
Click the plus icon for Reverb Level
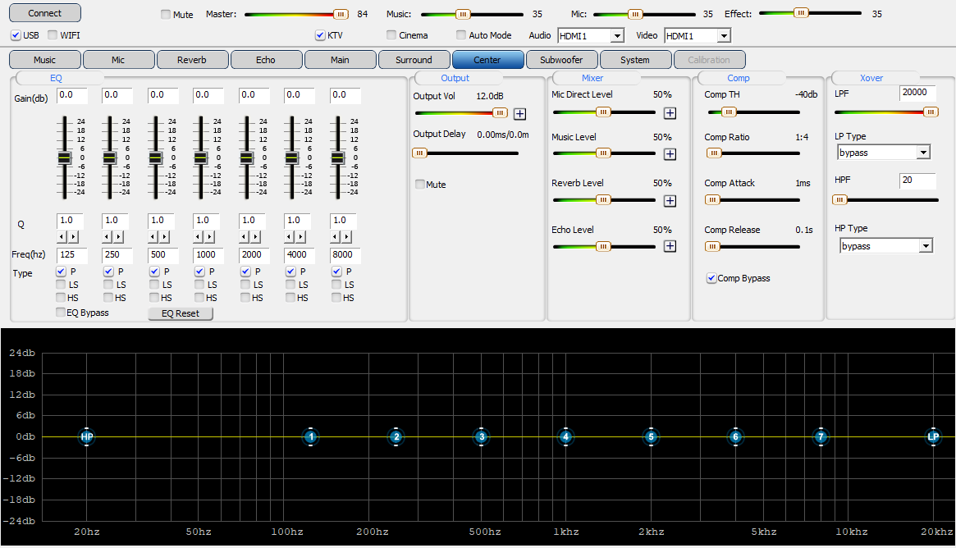point(670,200)
